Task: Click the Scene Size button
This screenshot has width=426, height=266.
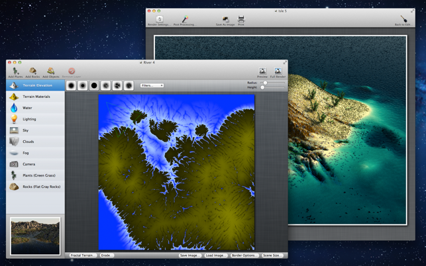Action: (272, 255)
